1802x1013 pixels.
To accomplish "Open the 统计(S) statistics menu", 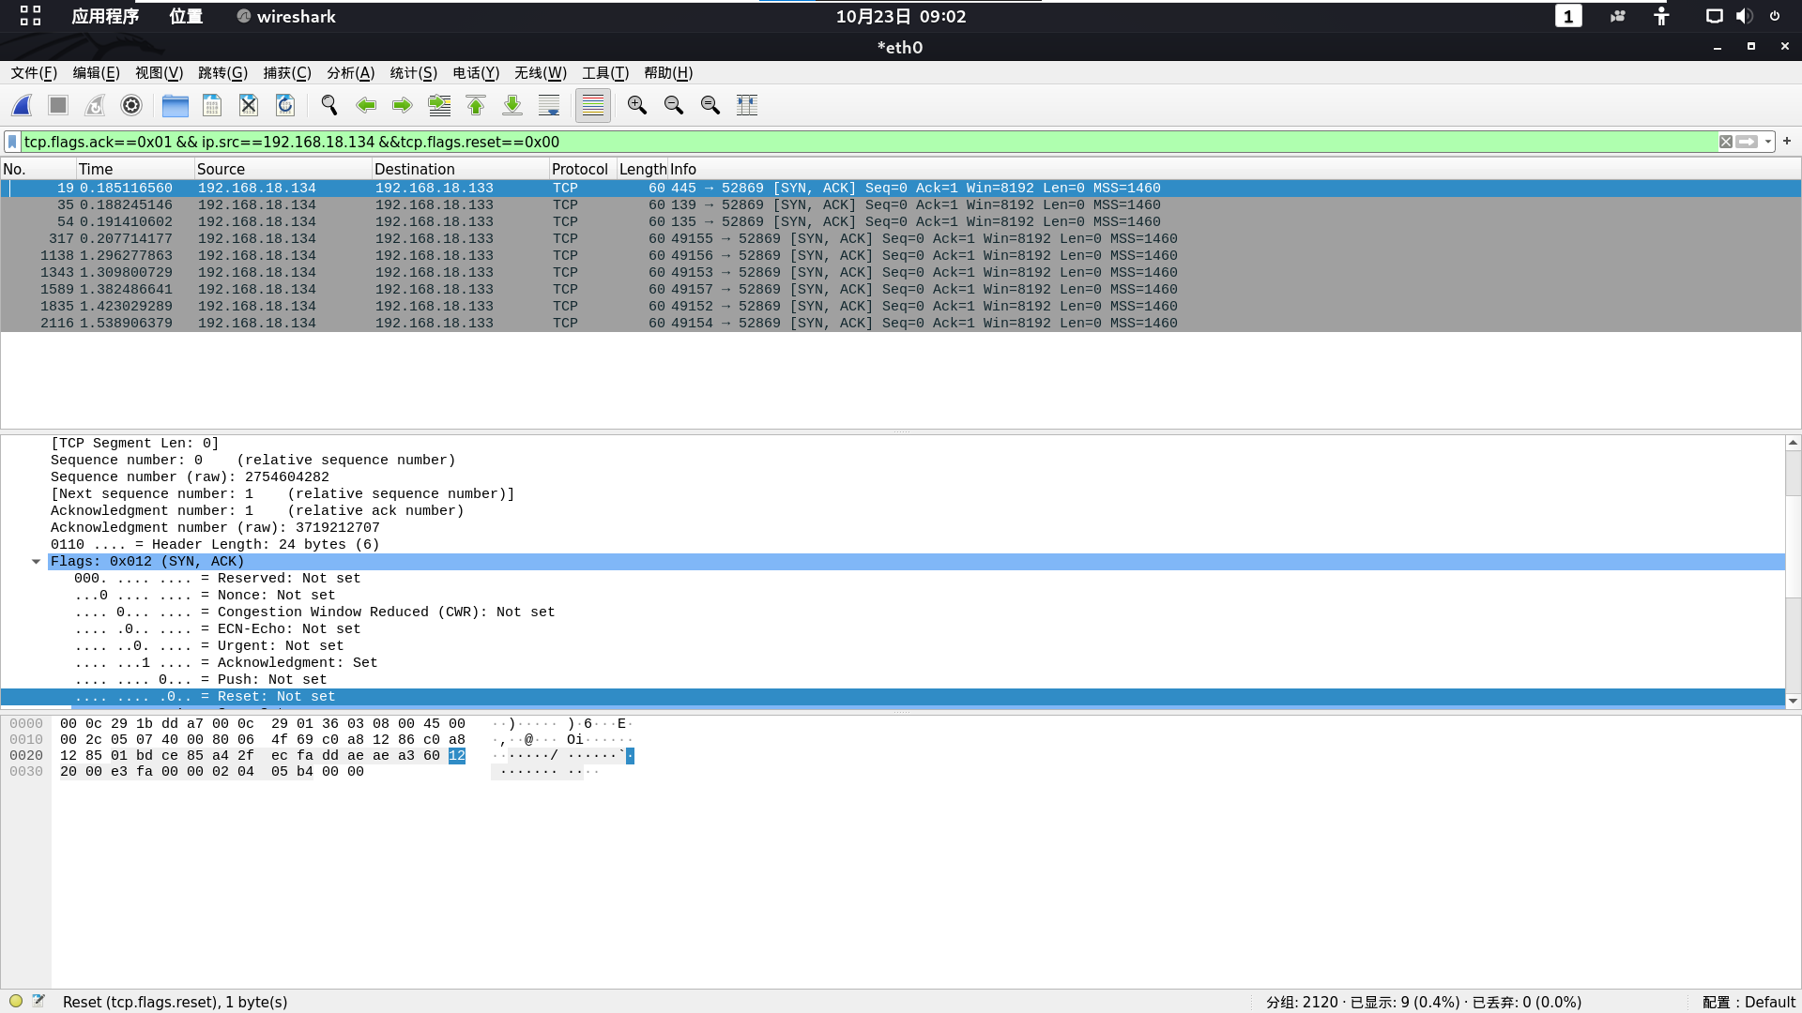I will click(413, 73).
